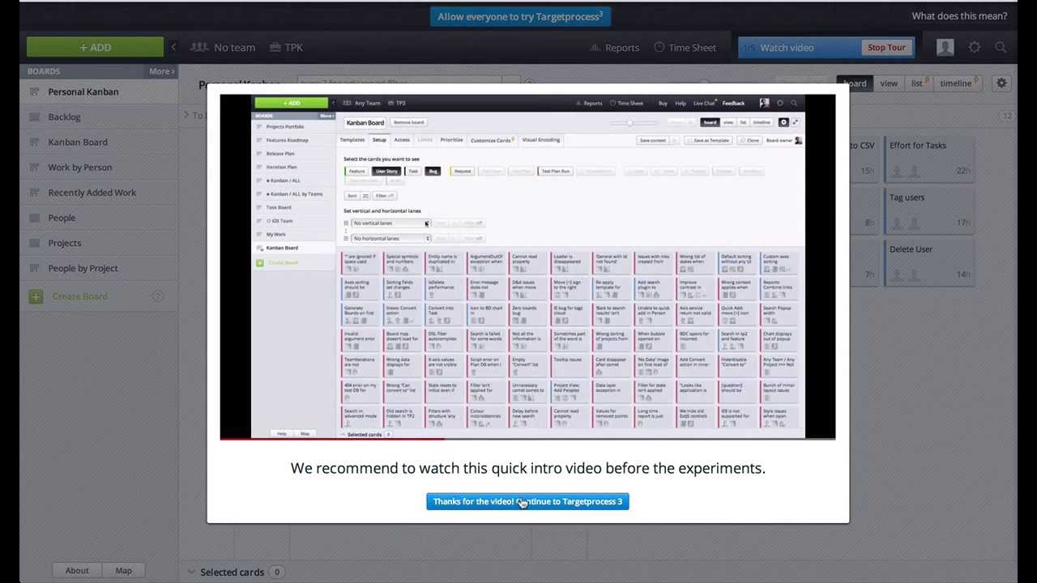Open People by Project board

[x=98, y=268]
